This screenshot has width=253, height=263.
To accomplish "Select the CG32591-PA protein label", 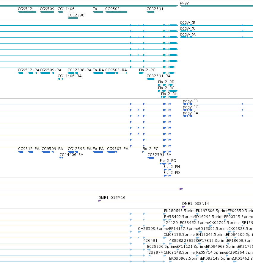I will coord(159,155).
